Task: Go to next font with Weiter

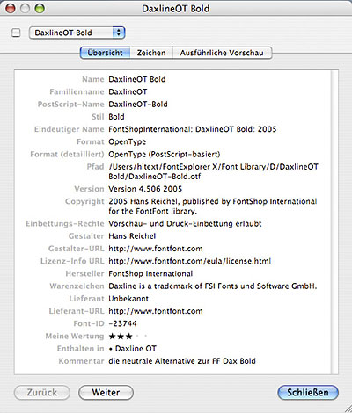Action: click(106, 393)
